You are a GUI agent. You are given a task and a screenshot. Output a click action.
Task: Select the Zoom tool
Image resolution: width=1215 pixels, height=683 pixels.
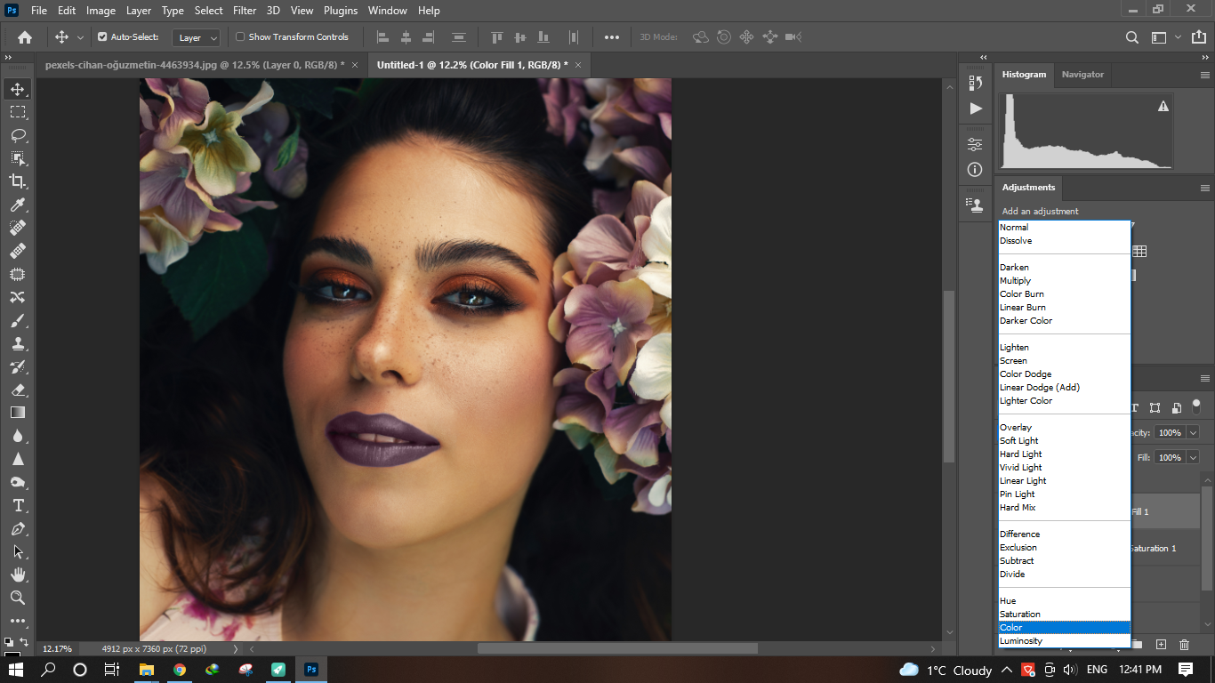point(18,598)
